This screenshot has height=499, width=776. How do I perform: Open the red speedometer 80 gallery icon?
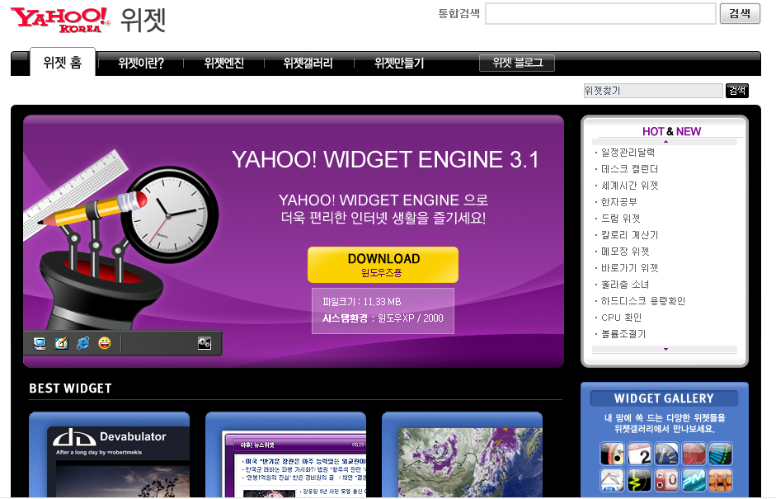694,454
